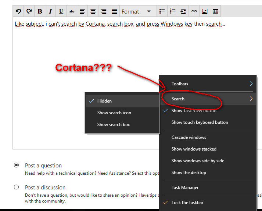The width and height of the screenshot is (262, 211).
Task: Choose Show windows stacked
Action: (x=208, y=149)
